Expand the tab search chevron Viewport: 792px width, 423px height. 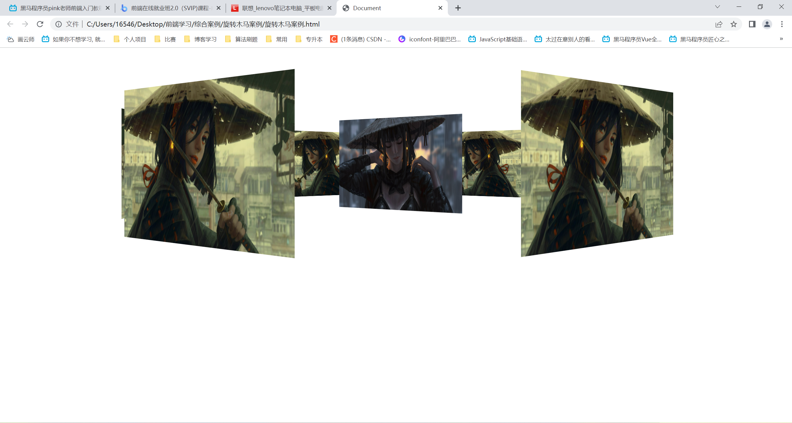(x=717, y=7)
